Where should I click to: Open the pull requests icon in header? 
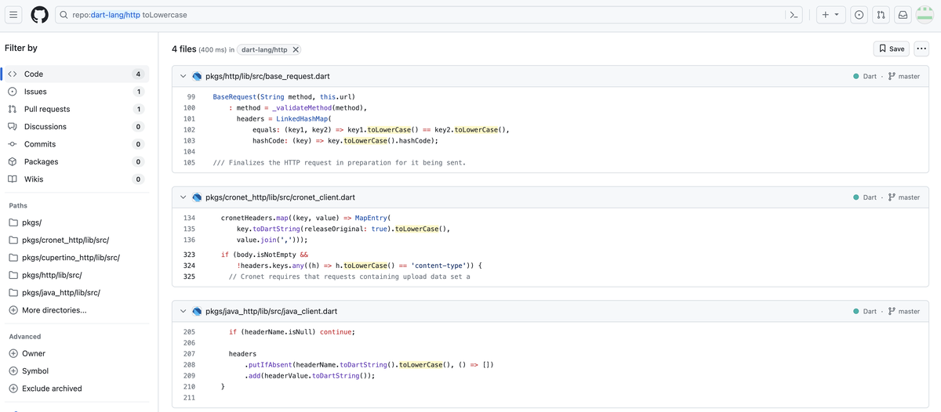[881, 15]
